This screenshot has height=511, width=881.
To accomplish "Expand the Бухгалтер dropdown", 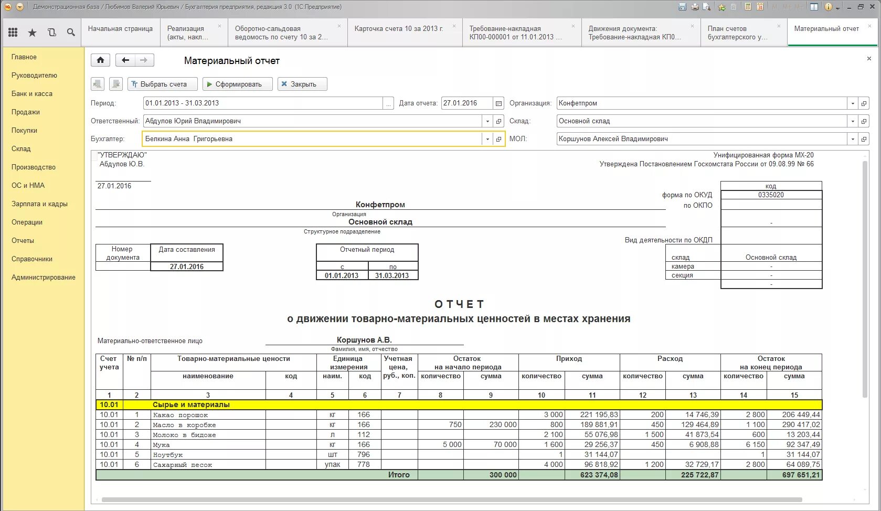I will click(487, 139).
